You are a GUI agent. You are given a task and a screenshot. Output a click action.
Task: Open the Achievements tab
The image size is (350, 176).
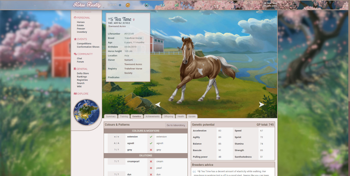point(153,117)
